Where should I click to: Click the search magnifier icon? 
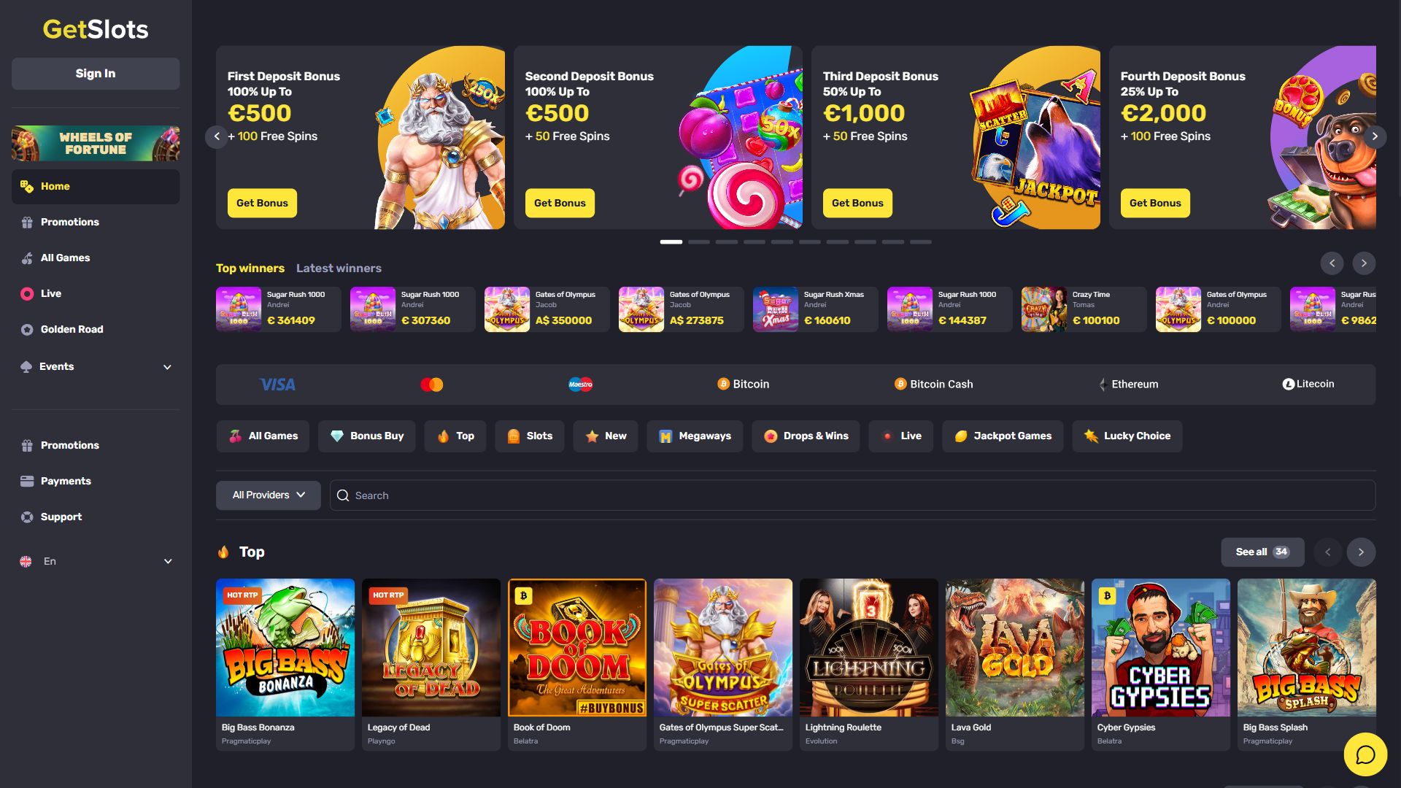click(343, 495)
